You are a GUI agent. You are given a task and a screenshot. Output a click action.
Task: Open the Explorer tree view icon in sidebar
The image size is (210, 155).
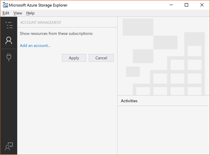tap(9, 25)
